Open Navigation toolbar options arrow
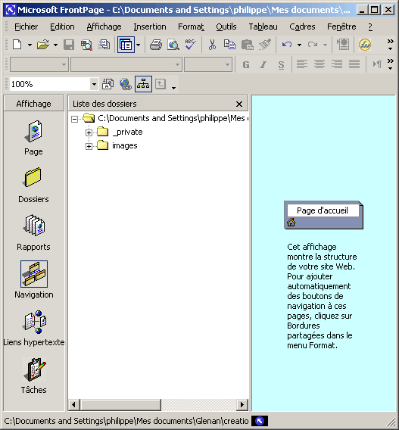This screenshot has height=430, width=399. (x=173, y=88)
